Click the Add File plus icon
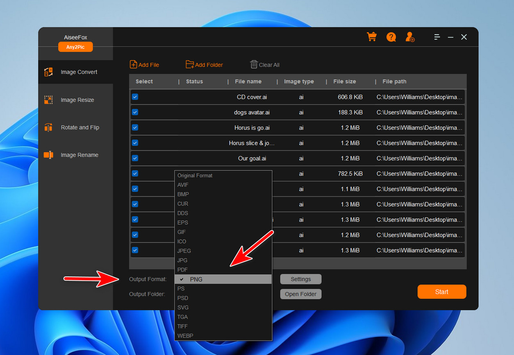Image resolution: width=514 pixels, height=355 pixels. [x=133, y=64]
